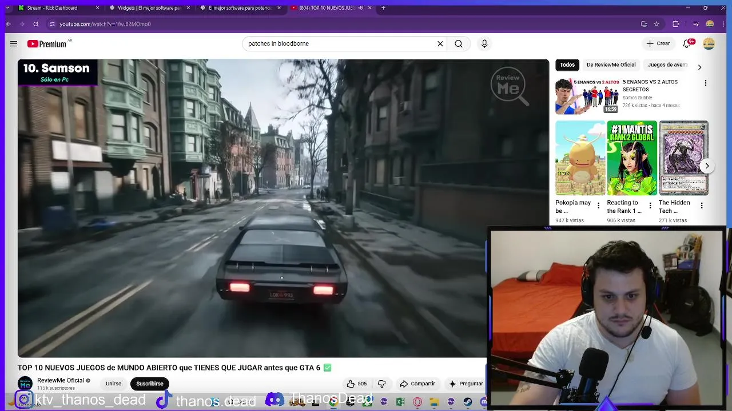Click the video title TOP 10 NUEVOS JUEGOS

tap(174, 368)
